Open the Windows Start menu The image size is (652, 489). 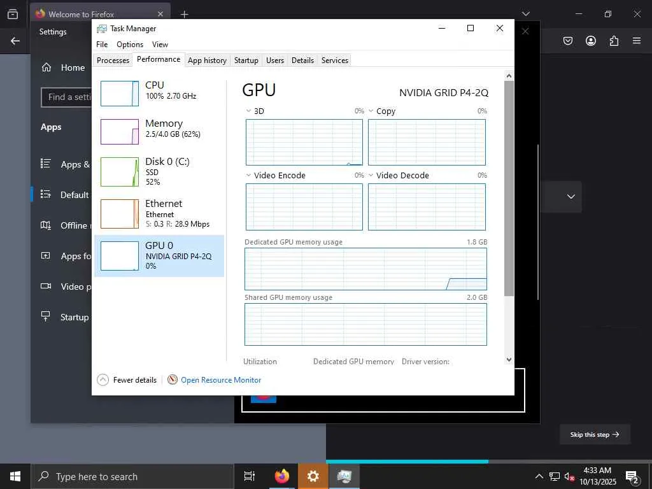pos(15,476)
